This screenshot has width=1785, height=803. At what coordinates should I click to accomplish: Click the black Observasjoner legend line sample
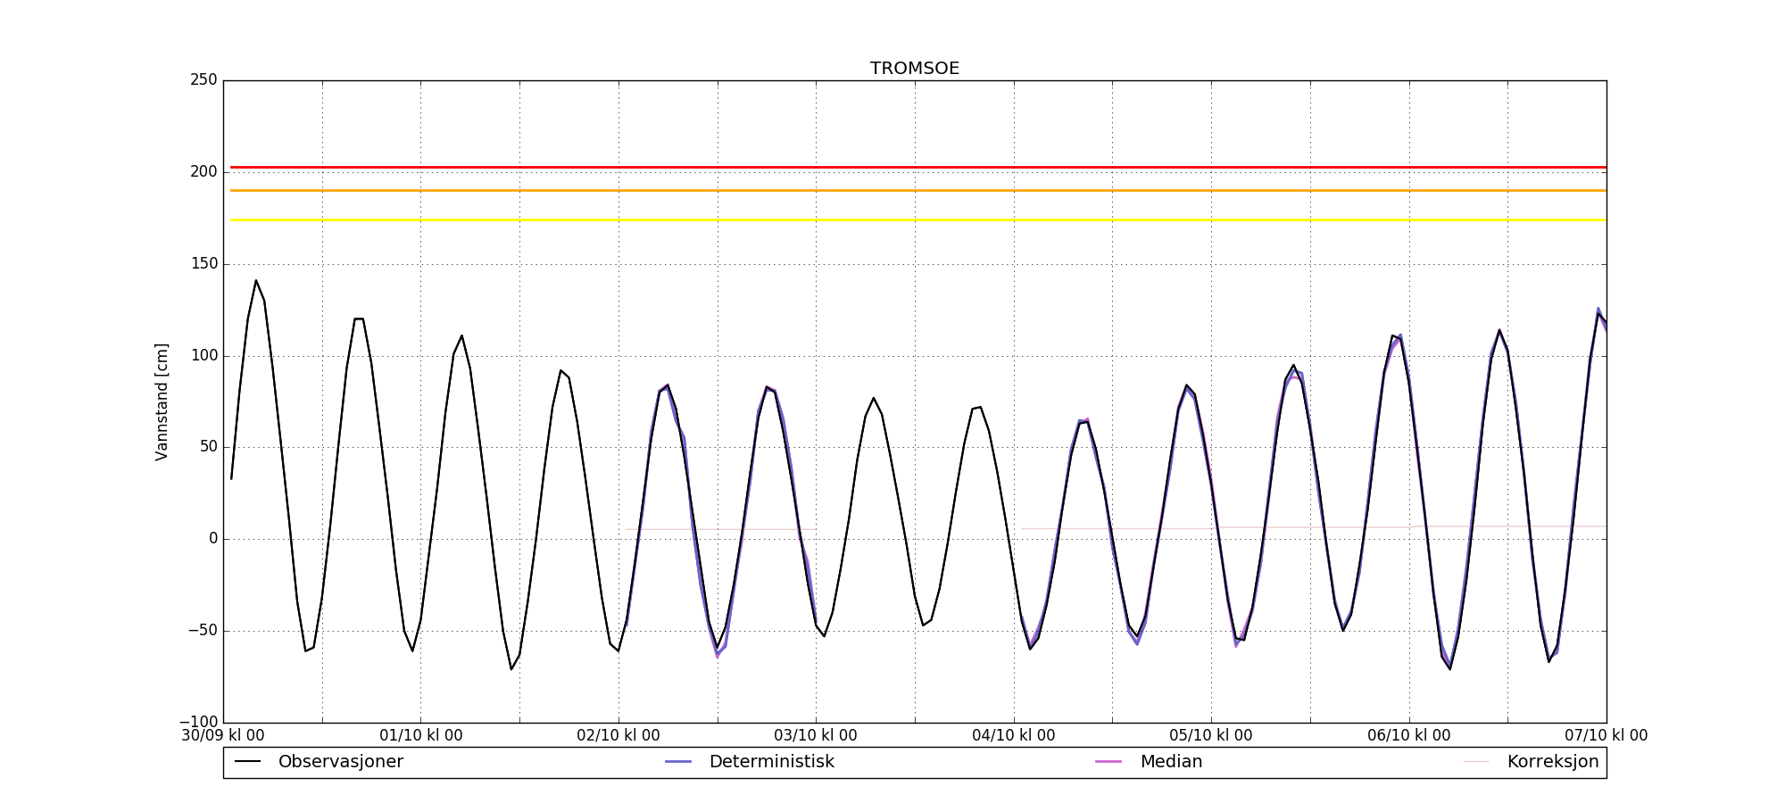pos(247,762)
